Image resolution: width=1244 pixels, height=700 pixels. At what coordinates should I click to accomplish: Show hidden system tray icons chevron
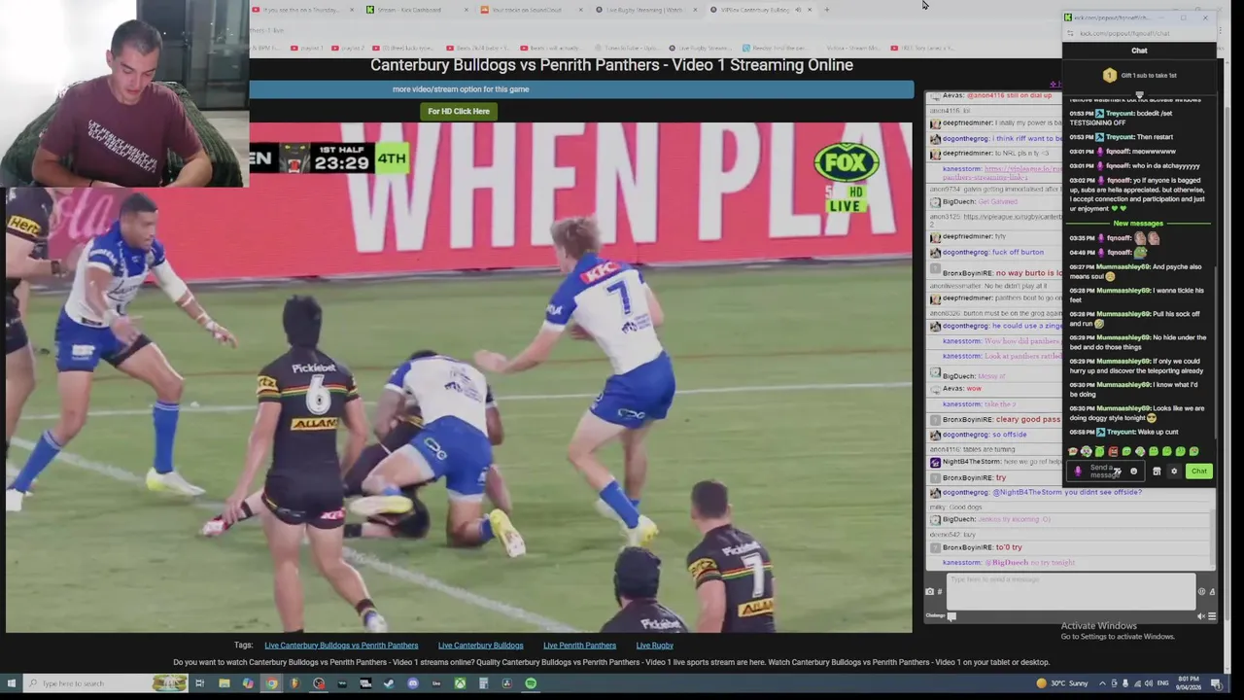[x=1104, y=683]
